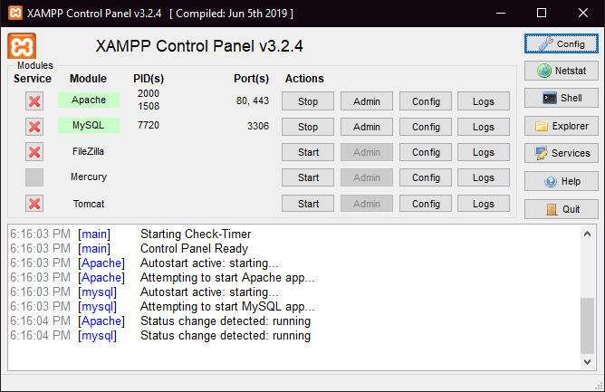
Task: Click the XAMPP orange logo icon
Action: pos(22,46)
